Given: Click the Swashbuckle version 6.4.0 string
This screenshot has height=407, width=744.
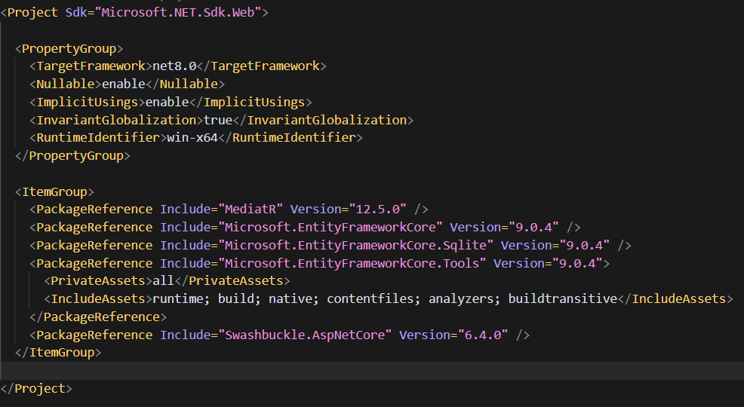Looking at the screenshot, I should click(x=483, y=335).
